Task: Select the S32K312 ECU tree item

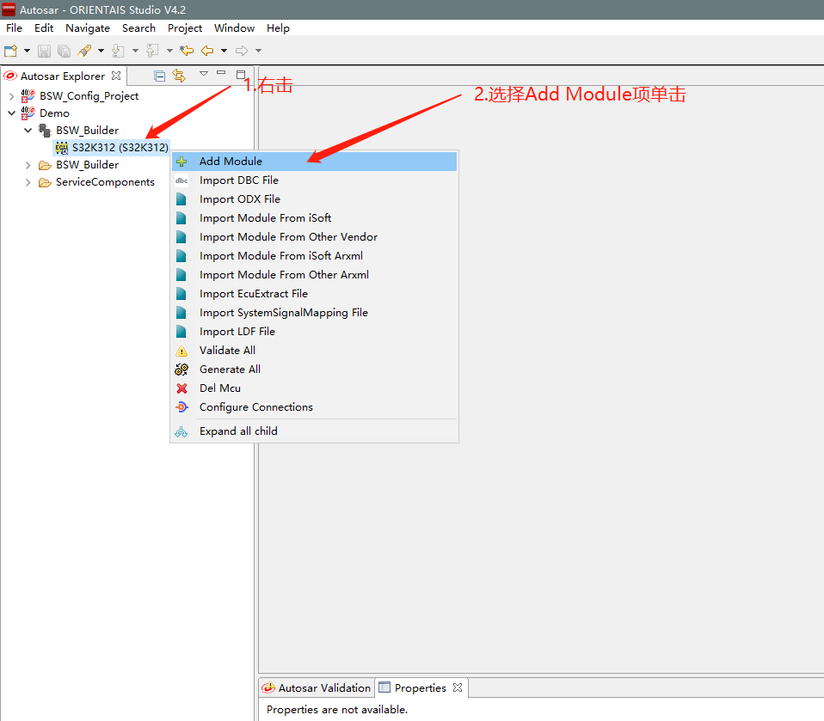Action: (120, 148)
